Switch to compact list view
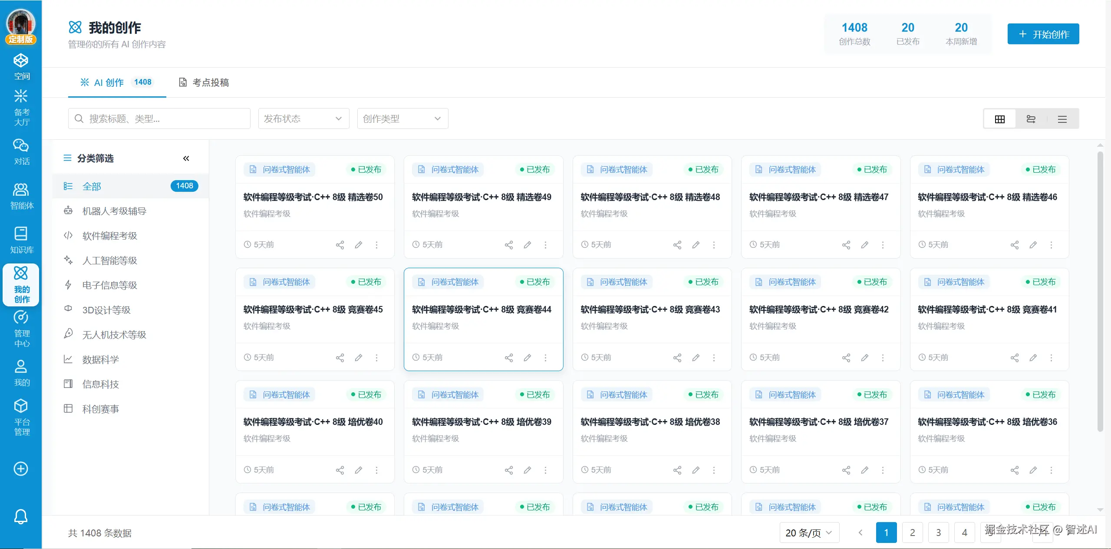This screenshot has width=1111, height=549. 1062,119
